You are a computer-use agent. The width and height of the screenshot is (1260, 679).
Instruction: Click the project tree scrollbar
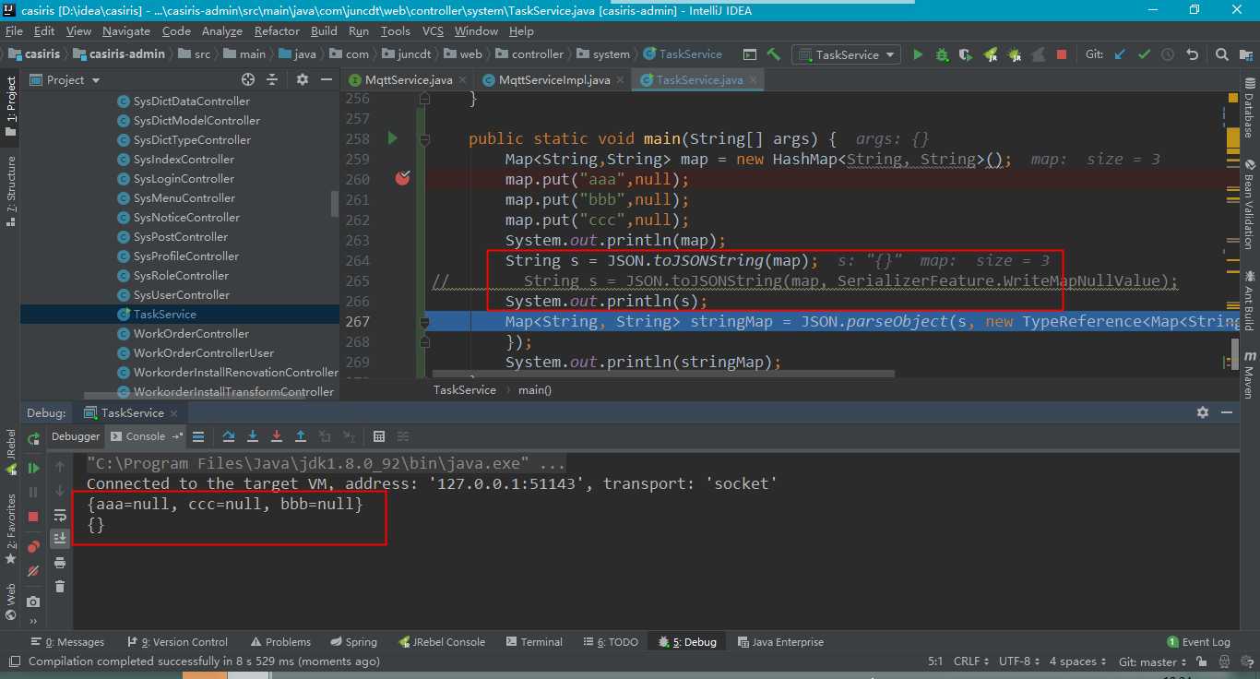coord(335,204)
